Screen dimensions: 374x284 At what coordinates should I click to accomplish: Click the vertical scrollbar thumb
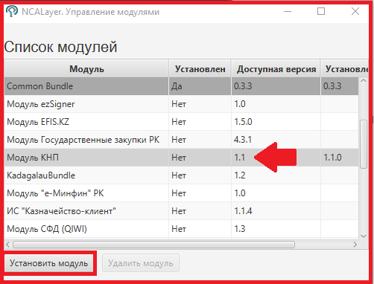click(x=364, y=144)
